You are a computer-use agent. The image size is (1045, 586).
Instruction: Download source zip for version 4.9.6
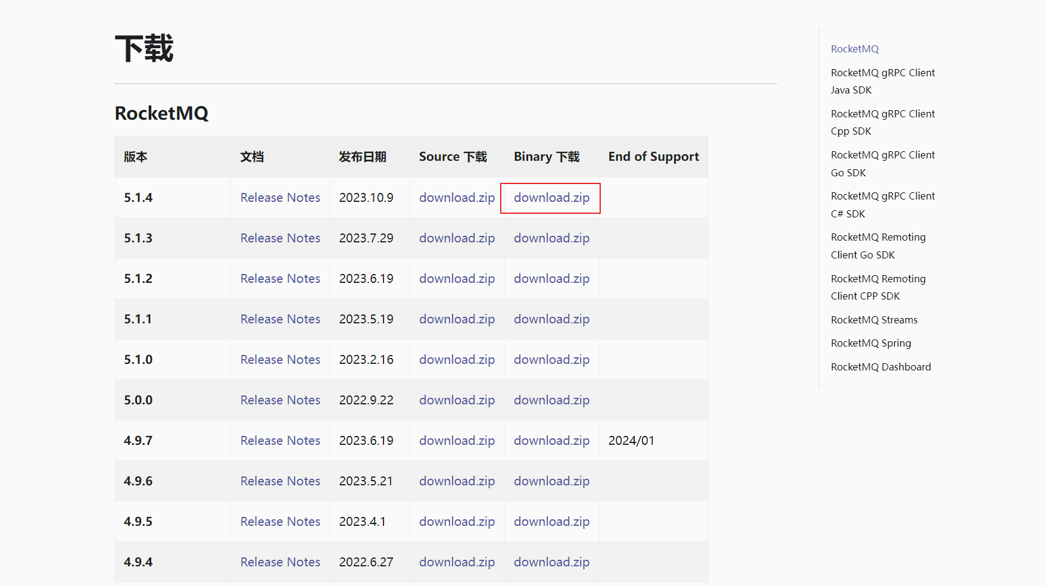pos(457,481)
